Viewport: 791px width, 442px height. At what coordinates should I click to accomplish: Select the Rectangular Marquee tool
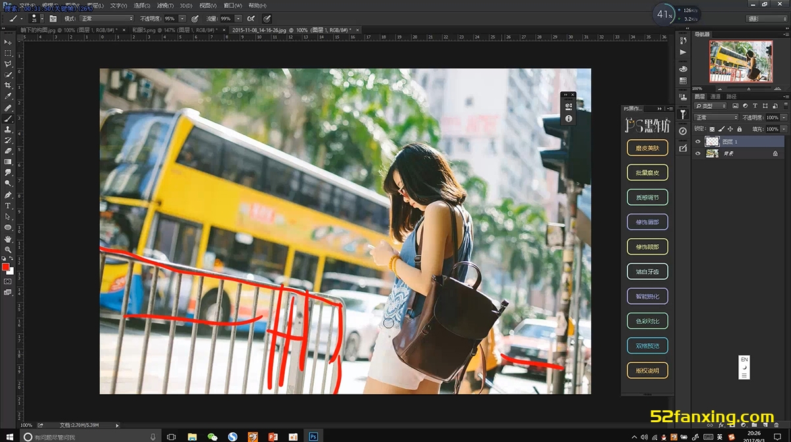[8, 53]
